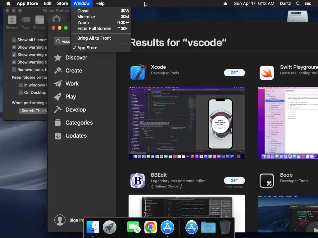This screenshot has width=318, height=238.
Task: Open the Apple menu
Action: 8,3
